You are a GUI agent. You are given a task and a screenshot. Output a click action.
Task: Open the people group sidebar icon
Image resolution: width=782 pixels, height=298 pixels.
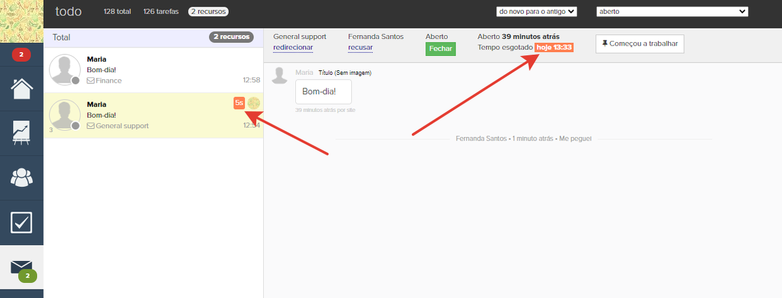[22, 177]
